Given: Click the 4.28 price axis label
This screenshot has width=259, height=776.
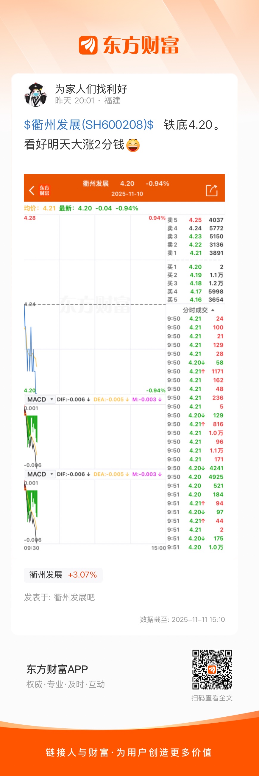Looking at the screenshot, I should click(x=30, y=218).
